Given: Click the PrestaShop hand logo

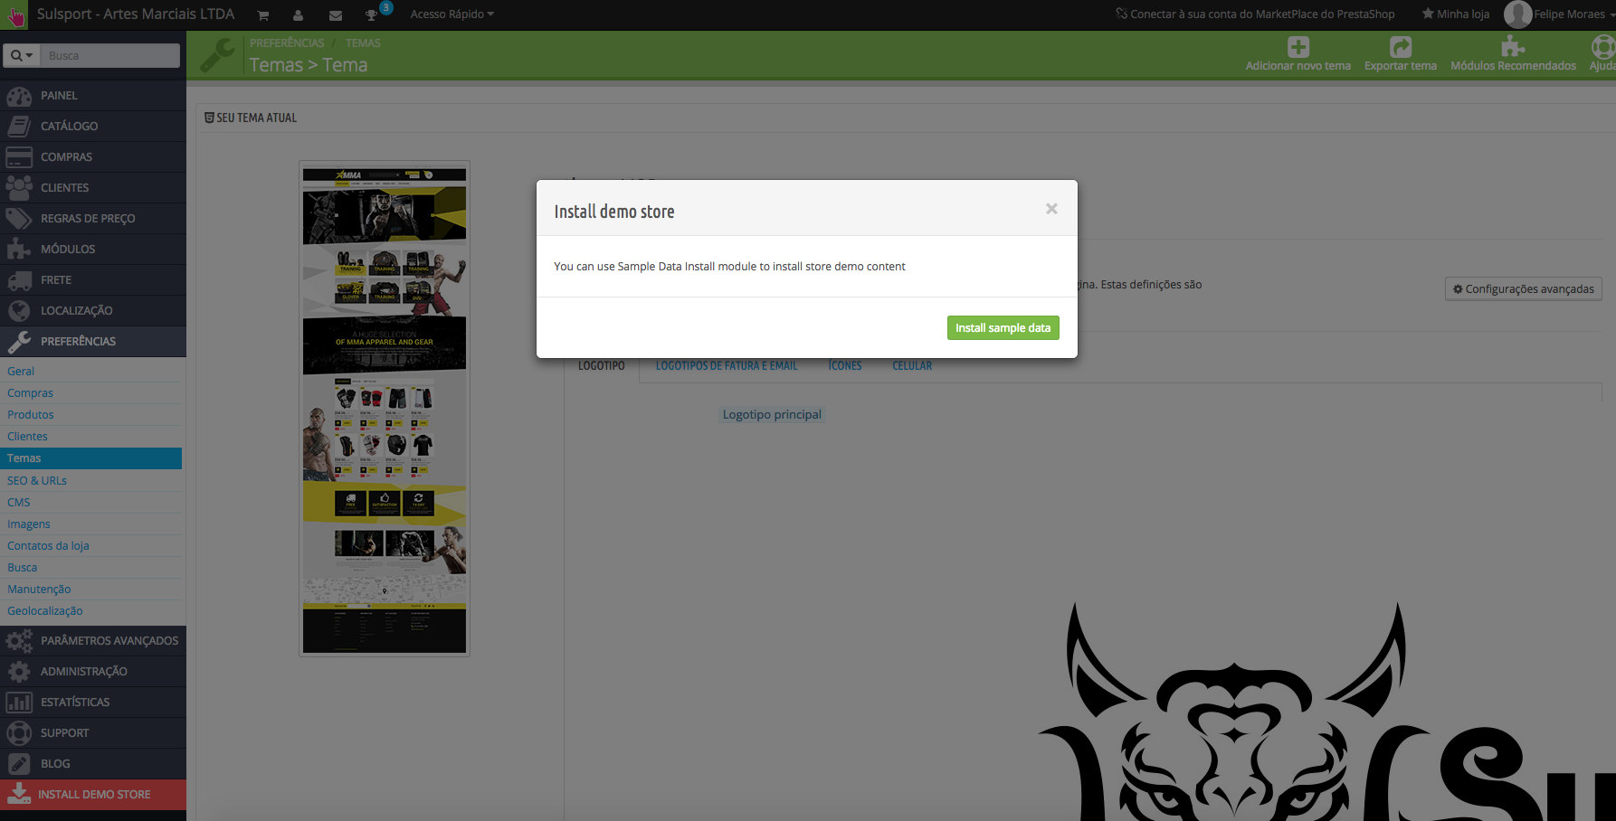Looking at the screenshot, I should pyautogui.click(x=16, y=15).
